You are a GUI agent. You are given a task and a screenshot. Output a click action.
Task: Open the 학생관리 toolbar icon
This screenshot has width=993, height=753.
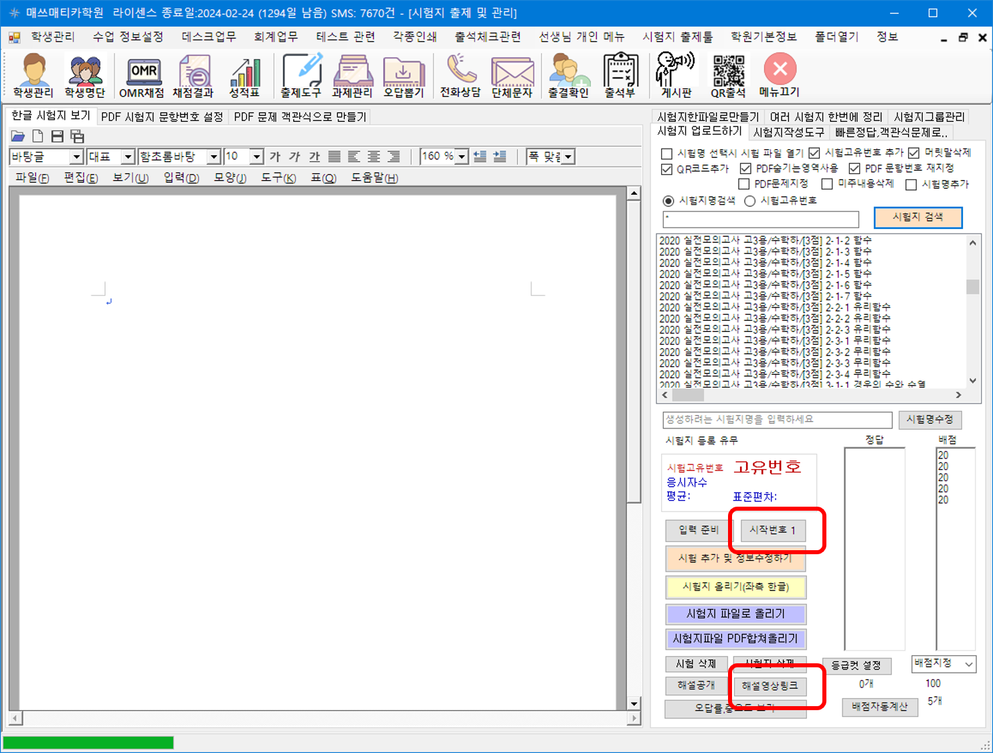pos(33,76)
